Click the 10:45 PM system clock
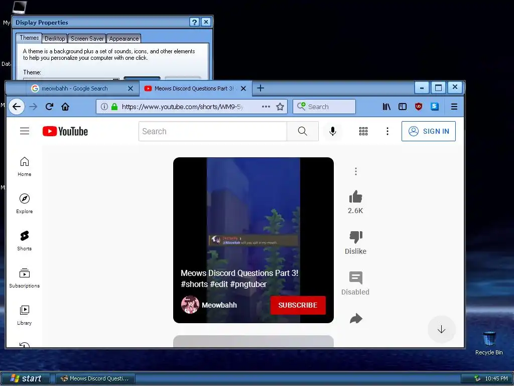The width and height of the screenshot is (514, 386). [496, 378]
